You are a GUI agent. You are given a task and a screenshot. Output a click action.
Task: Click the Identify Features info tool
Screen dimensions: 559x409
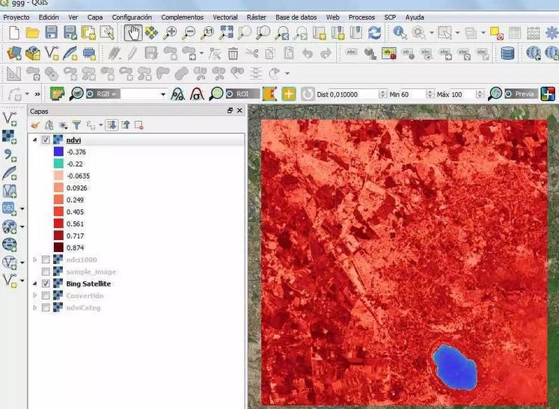400,32
